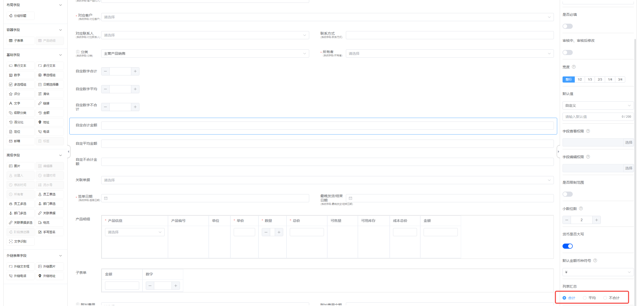The width and height of the screenshot is (639, 306).
Task: Set width to 1/2
Action: click(x=580, y=79)
